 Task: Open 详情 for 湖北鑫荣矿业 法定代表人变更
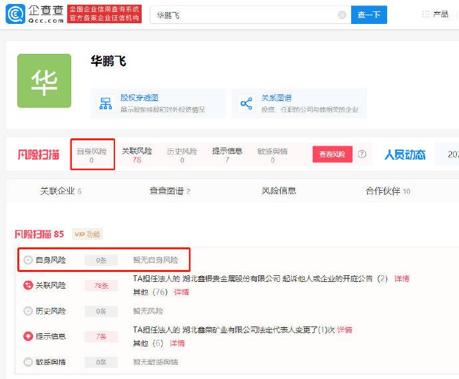345,330
